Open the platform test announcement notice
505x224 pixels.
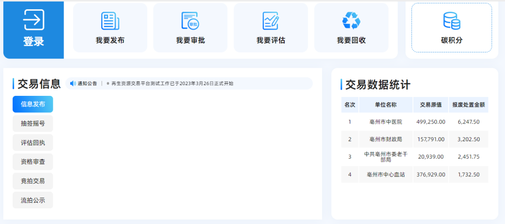[x=172, y=84]
